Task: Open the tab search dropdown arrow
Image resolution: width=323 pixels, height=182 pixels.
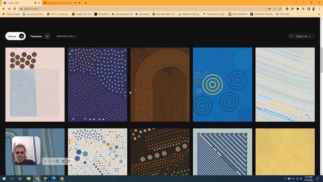Action: tap(296, 3)
